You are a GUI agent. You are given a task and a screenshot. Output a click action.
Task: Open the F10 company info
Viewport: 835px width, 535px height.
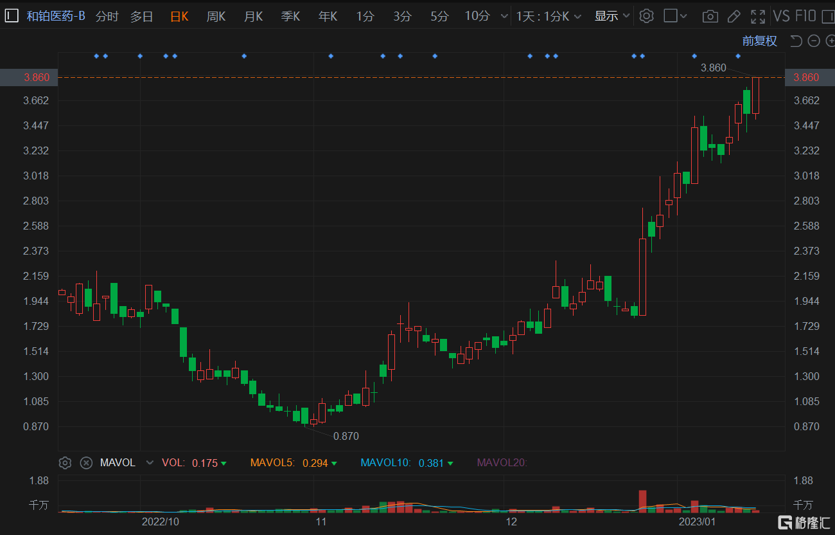[805, 16]
